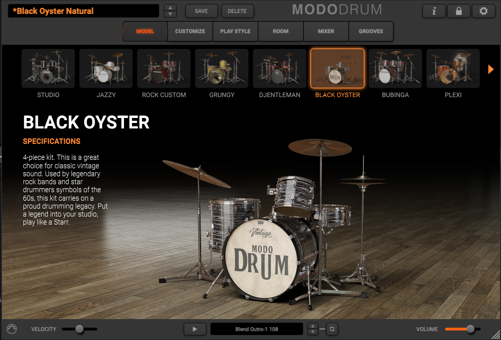This screenshot has height=340, width=501.
Task: Open the Play Style tab
Action: [235, 31]
